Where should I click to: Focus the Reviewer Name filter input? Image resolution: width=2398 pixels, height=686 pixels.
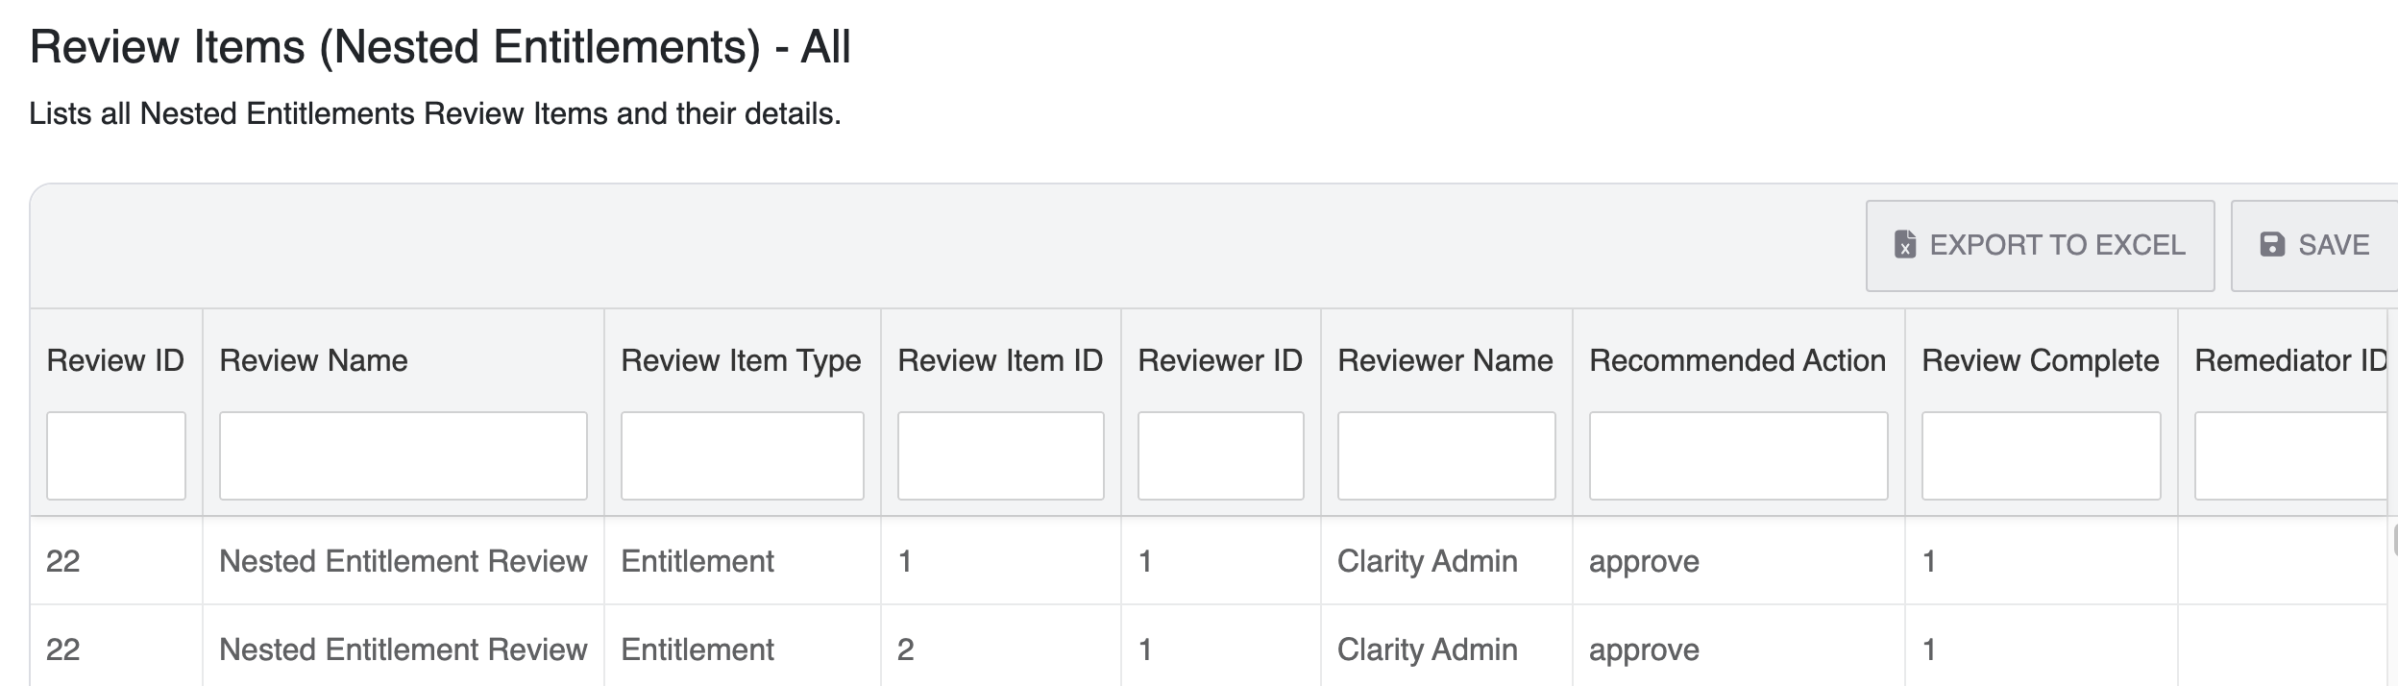click(x=1446, y=455)
